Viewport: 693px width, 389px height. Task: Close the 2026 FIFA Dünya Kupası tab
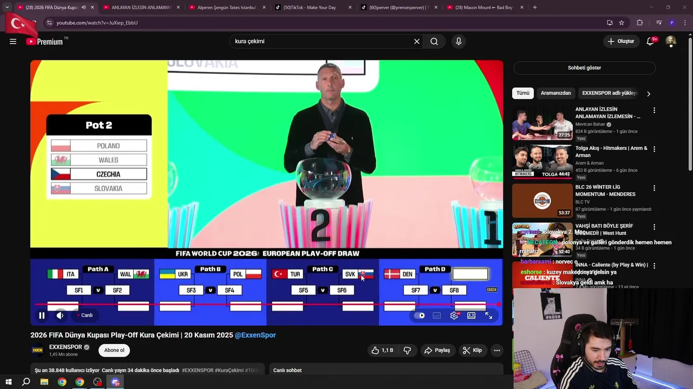click(93, 8)
